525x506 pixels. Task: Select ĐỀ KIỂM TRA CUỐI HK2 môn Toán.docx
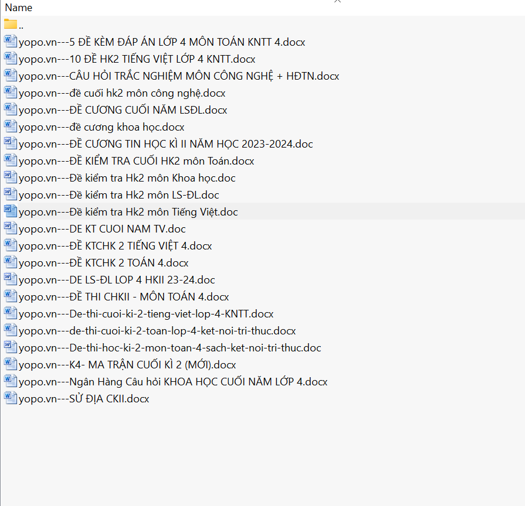tap(136, 161)
